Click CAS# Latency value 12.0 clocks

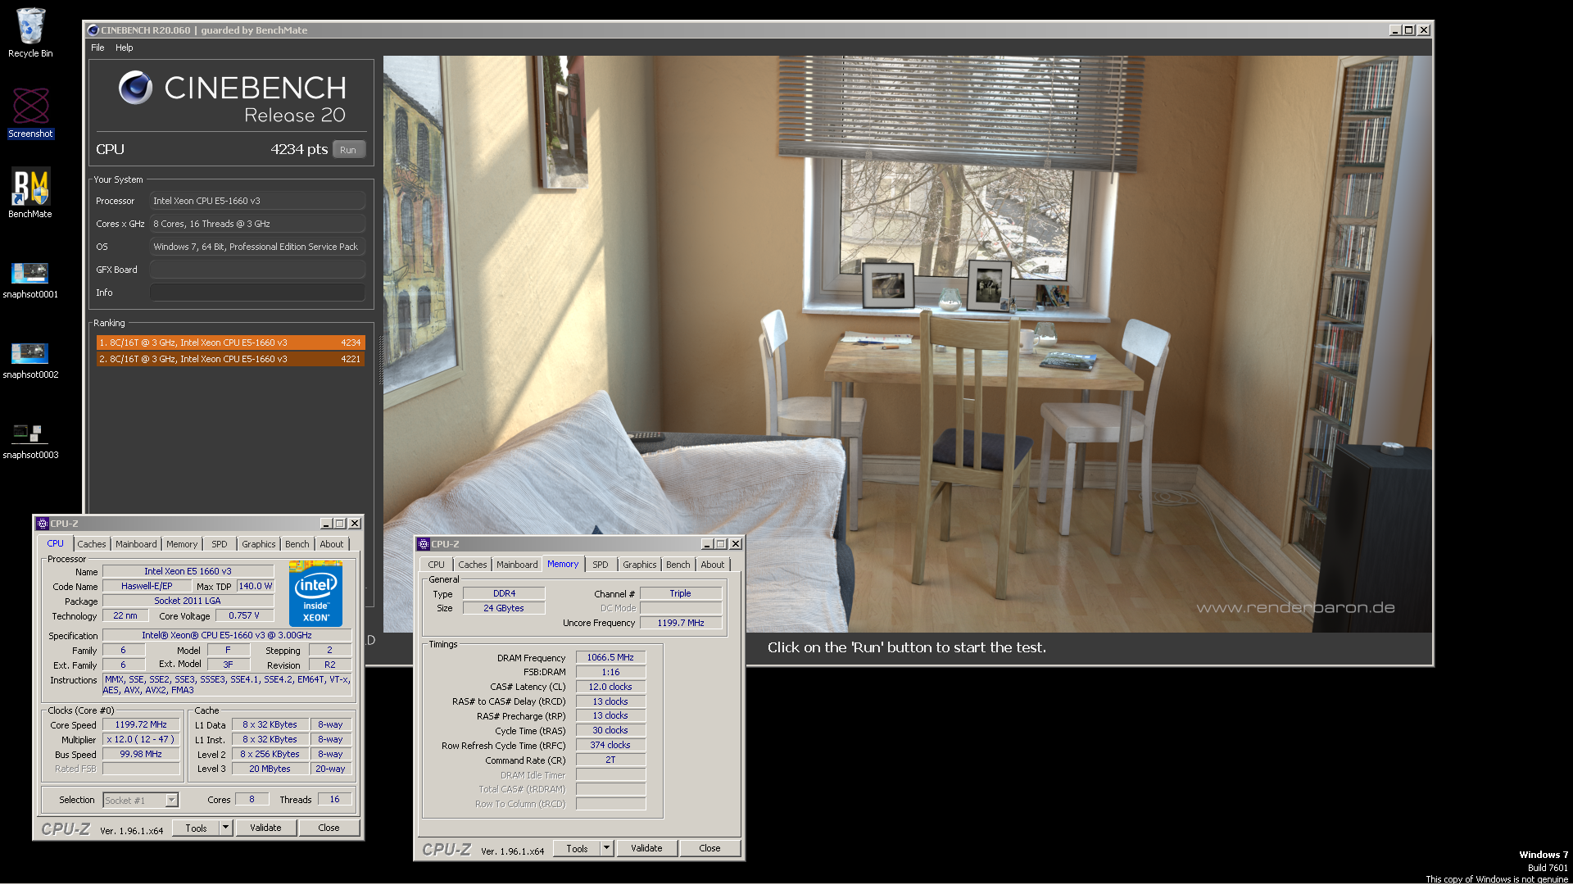(x=610, y=687)
